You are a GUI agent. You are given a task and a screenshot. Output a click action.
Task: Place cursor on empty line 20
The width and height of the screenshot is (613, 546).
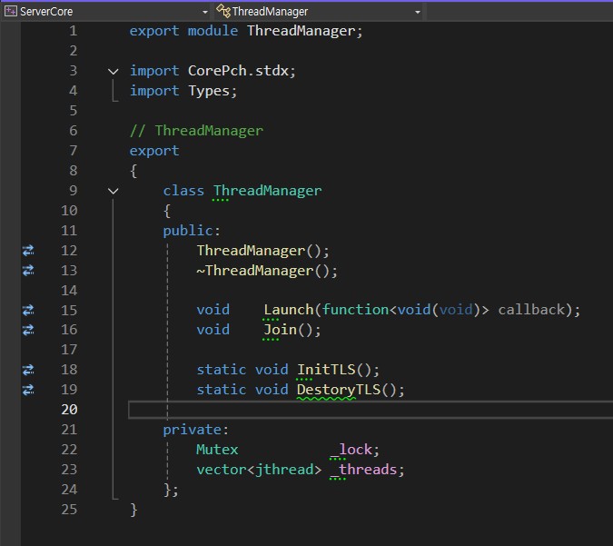(371, 410)
